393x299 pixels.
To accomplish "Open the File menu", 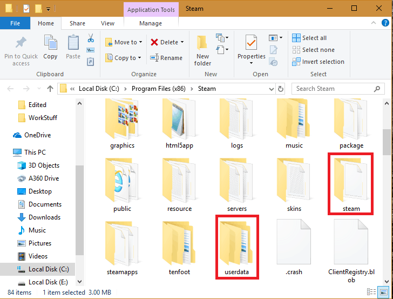I will pos(15,23).
